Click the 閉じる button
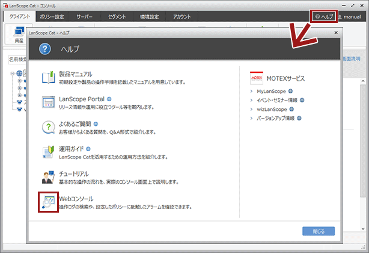This screenshot has width=369, height=253. point(319,231)
